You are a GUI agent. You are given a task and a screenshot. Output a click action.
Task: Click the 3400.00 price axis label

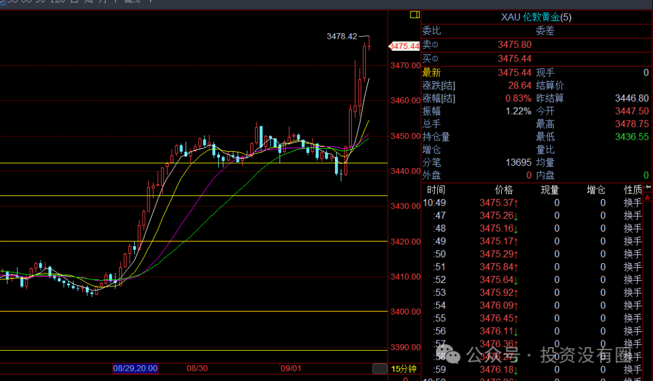tap(405, 311)
